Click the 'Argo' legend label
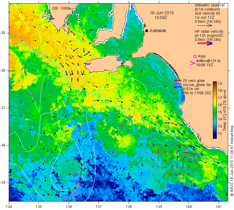This screenshot has height=210, width=234. pos(202,56)
